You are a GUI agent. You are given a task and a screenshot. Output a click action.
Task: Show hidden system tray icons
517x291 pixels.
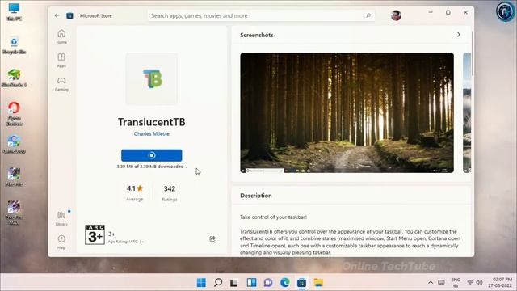(x=431, y=282)
